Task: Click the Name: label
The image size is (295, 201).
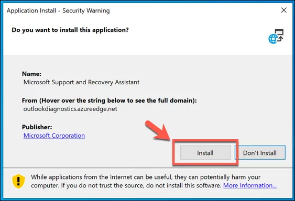Action: (31, 74)
